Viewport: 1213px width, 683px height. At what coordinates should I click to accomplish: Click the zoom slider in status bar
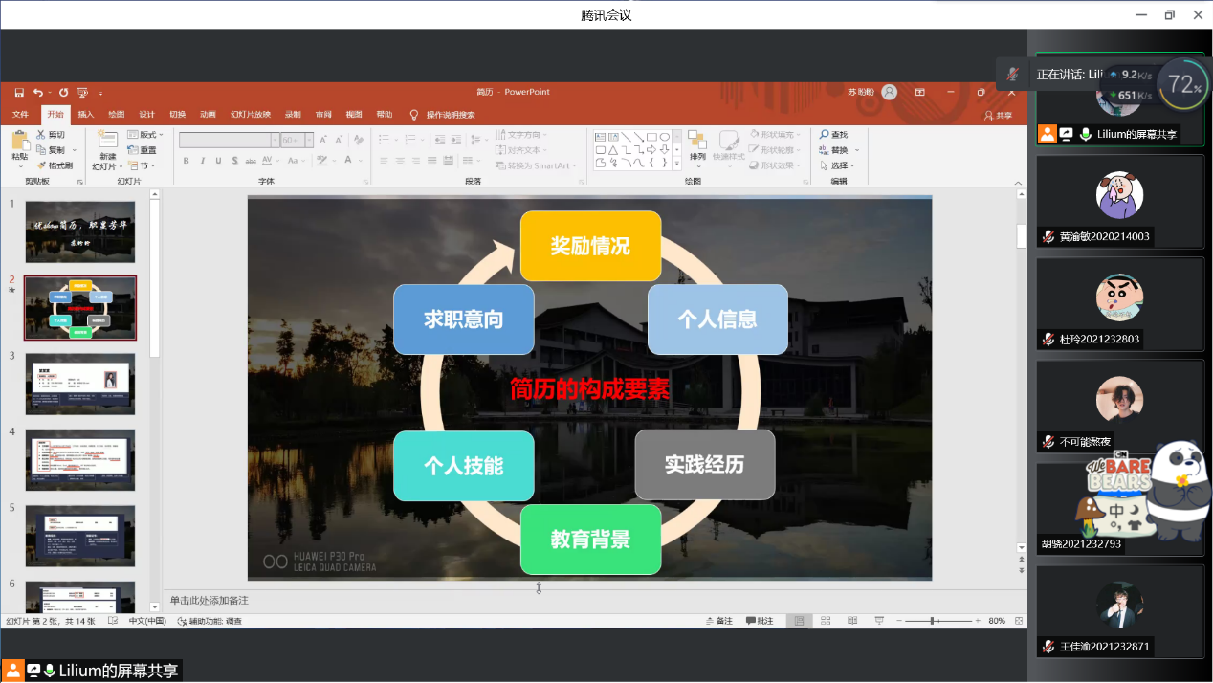pos(933,621)
